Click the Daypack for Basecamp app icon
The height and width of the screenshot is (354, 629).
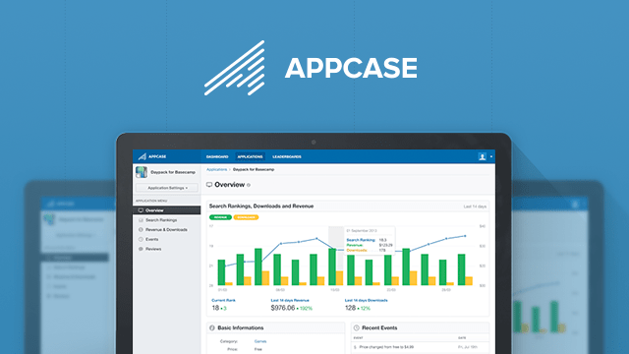point(142,172)
